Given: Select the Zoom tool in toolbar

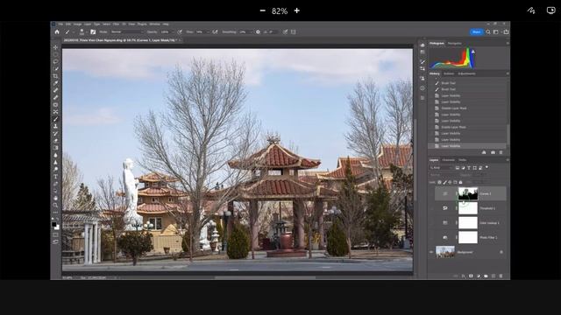Looking at the screenshot, I should tap(55, 205).
